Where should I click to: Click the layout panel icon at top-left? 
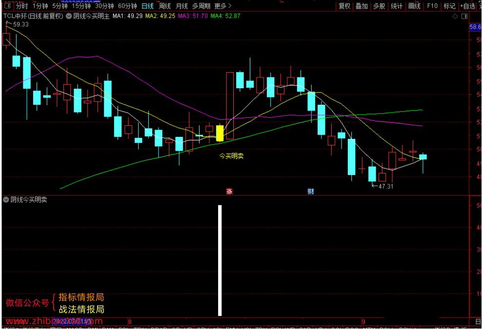point(7,6)
